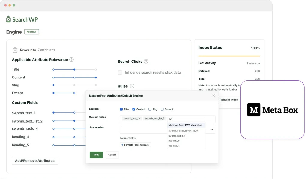Click the 'Products' section title
307x179 pixels.
coord(28,50)
